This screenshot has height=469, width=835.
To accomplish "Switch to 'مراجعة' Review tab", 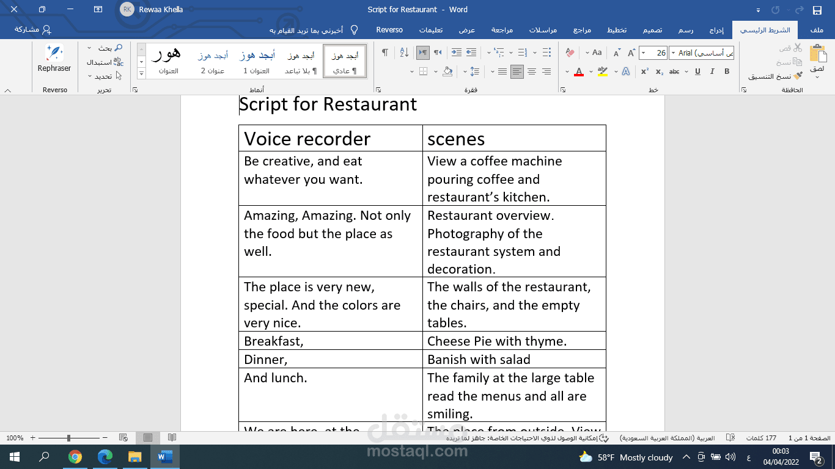I will coord(502,30).
